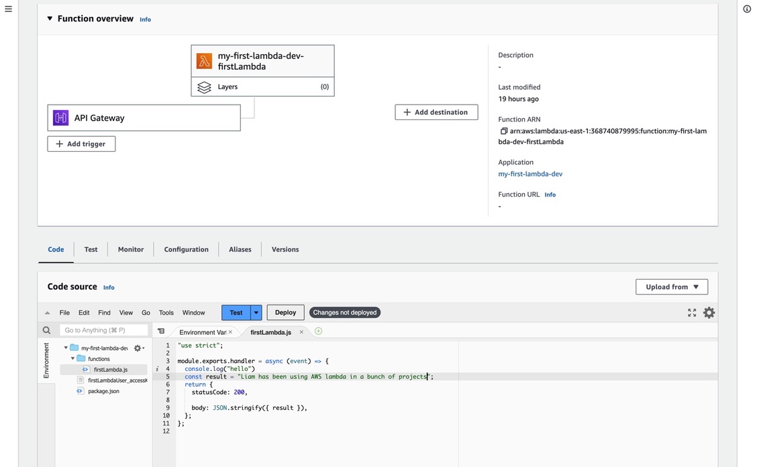757x467 pixels.
Task: Select the firstLambda.js editor tab
Action: click(271, 332)
